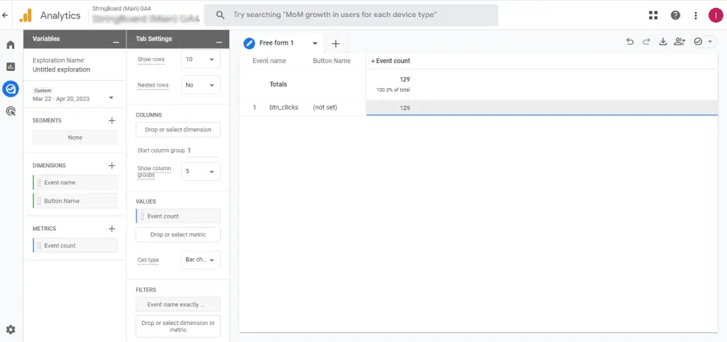Sort by the Event count column header

[390, 61]
